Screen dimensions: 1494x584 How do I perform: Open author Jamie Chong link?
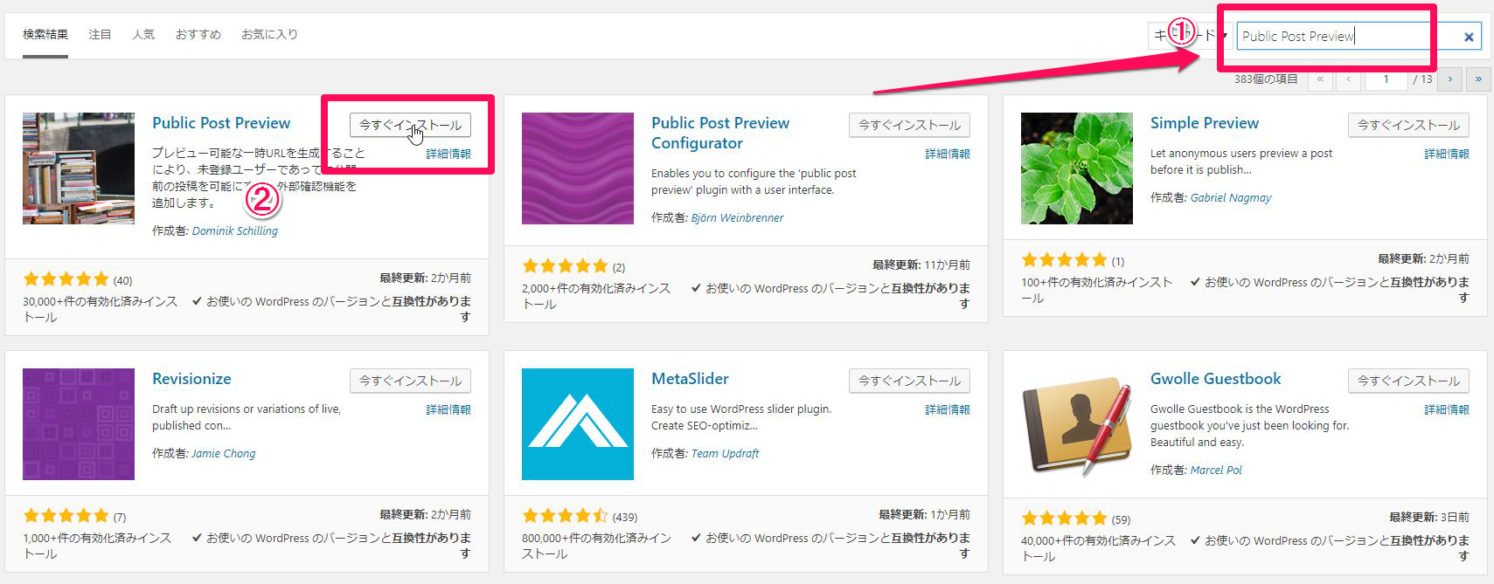tap(224, 454)
